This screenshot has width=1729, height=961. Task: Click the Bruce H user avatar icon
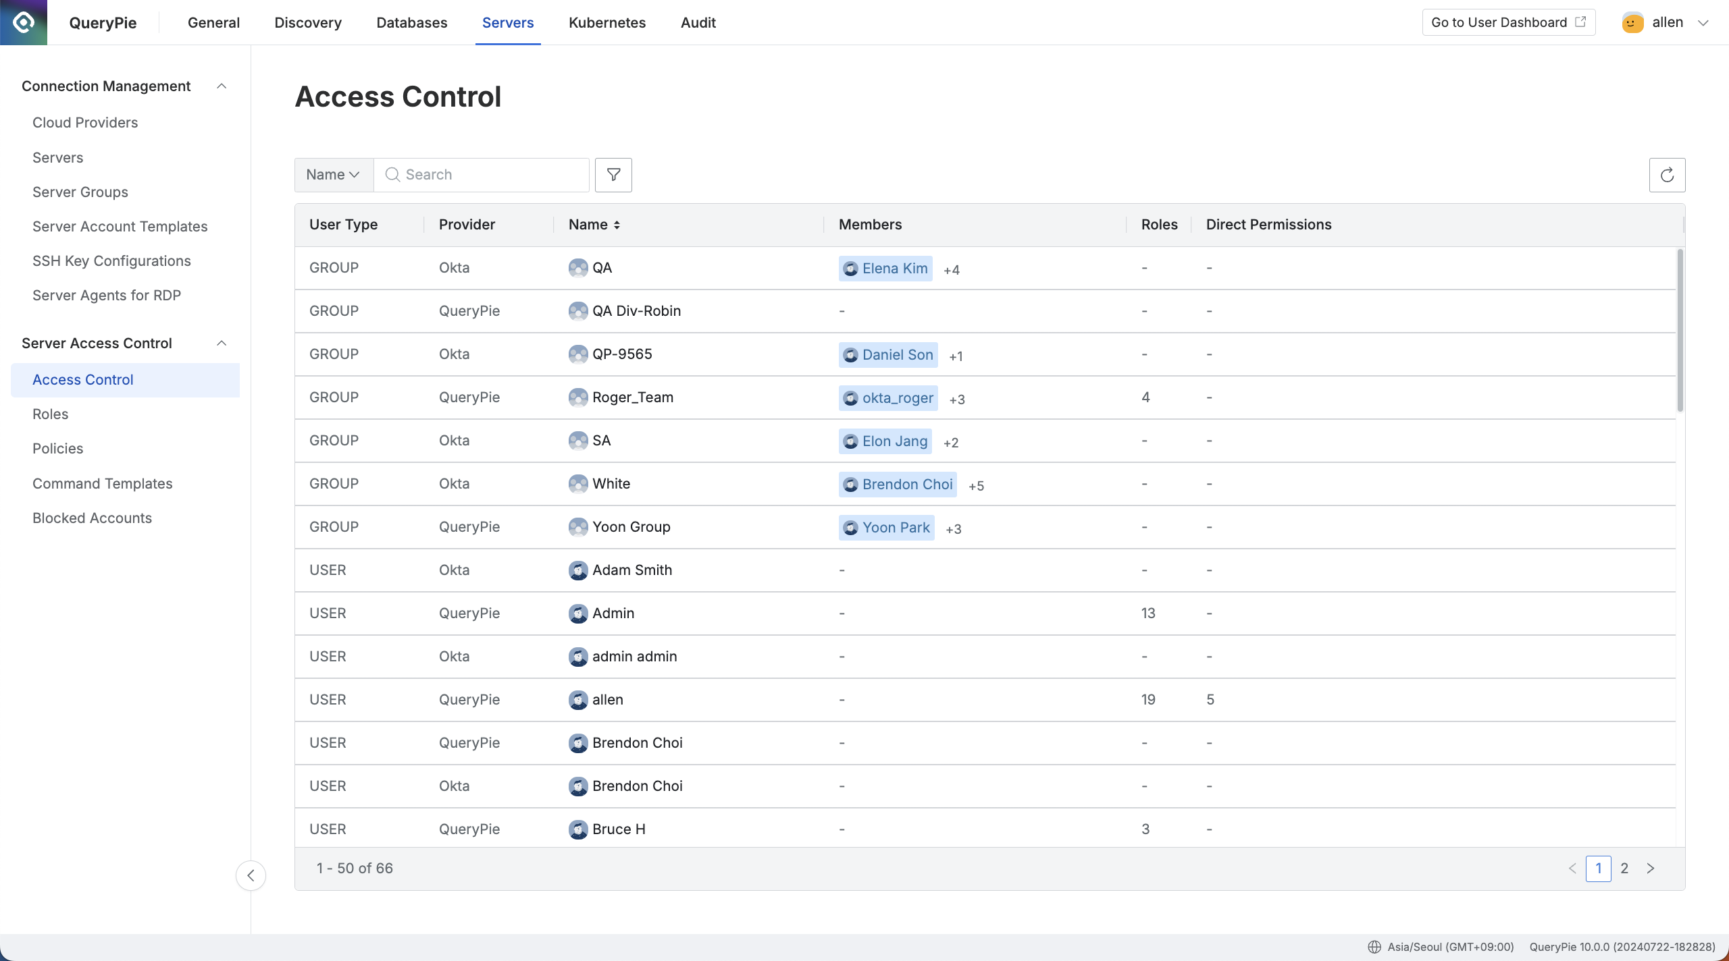coord(578,829)
